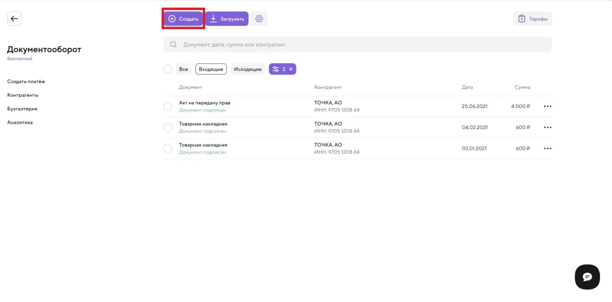
Task: Focus the document search field
Action: 363,44
